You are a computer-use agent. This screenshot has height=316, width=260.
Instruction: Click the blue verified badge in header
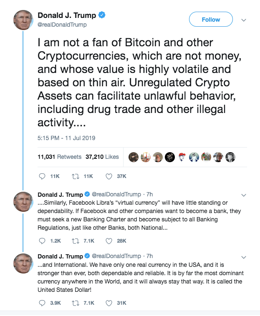click(102, 15)
